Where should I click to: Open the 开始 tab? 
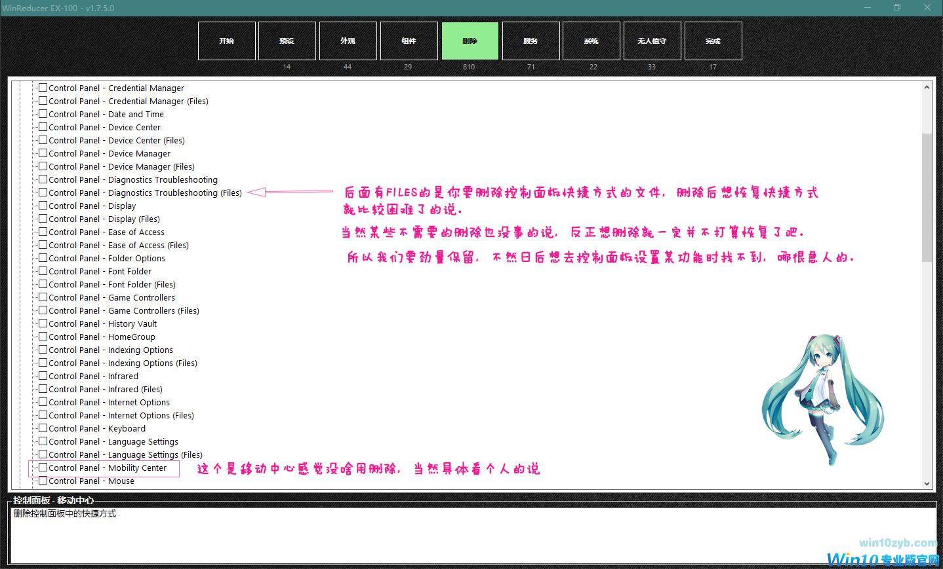(x=226, y=41)
